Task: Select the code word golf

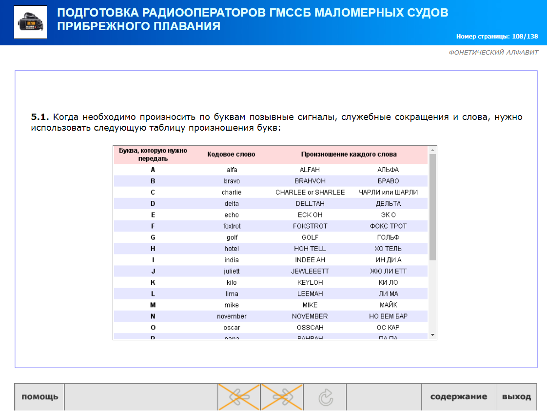Action: tap(232, 237)
